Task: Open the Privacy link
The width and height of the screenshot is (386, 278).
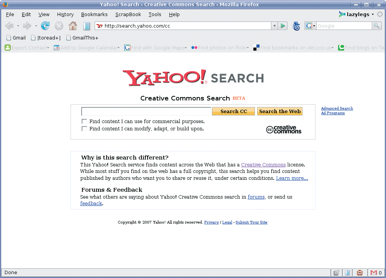Action: point(211,222)
